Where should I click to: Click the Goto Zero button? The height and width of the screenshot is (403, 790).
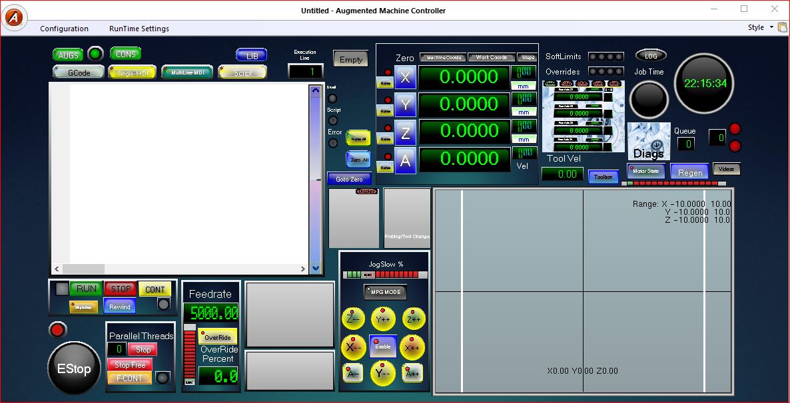(x=349, y=179)
